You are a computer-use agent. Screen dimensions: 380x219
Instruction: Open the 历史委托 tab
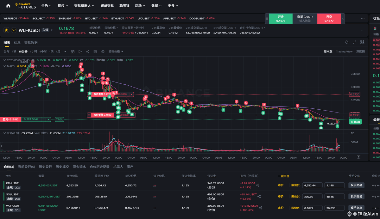(45, 167)
